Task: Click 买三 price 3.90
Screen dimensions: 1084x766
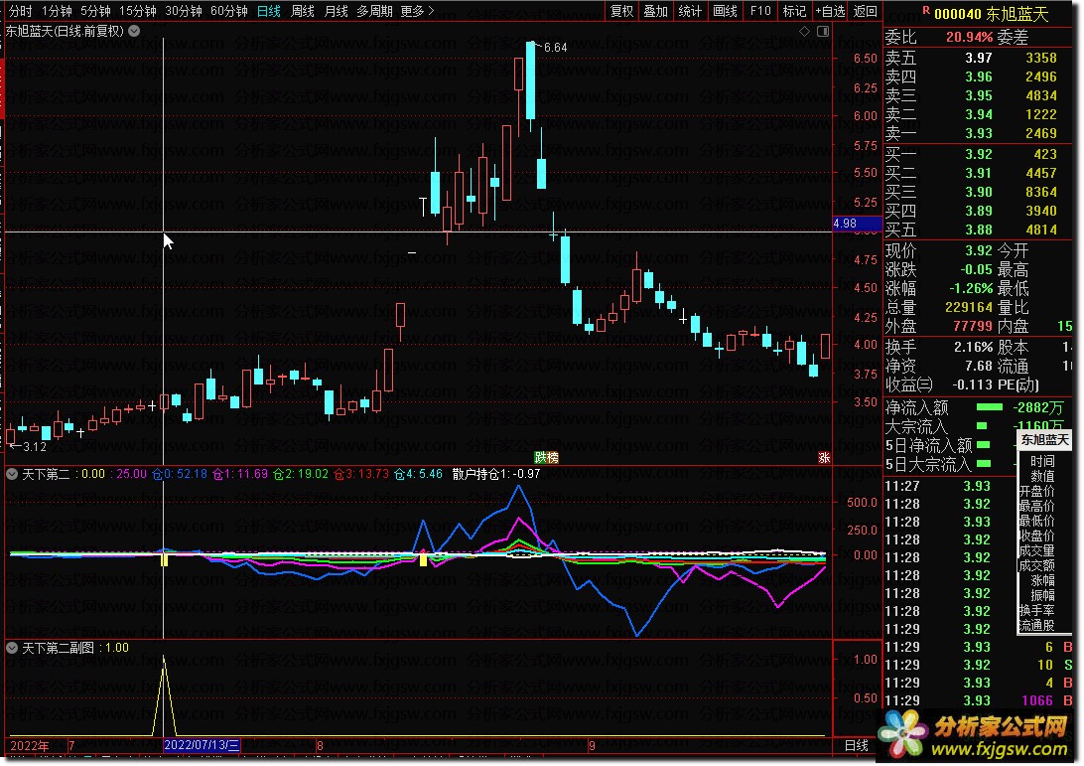Action: point(979,192)
